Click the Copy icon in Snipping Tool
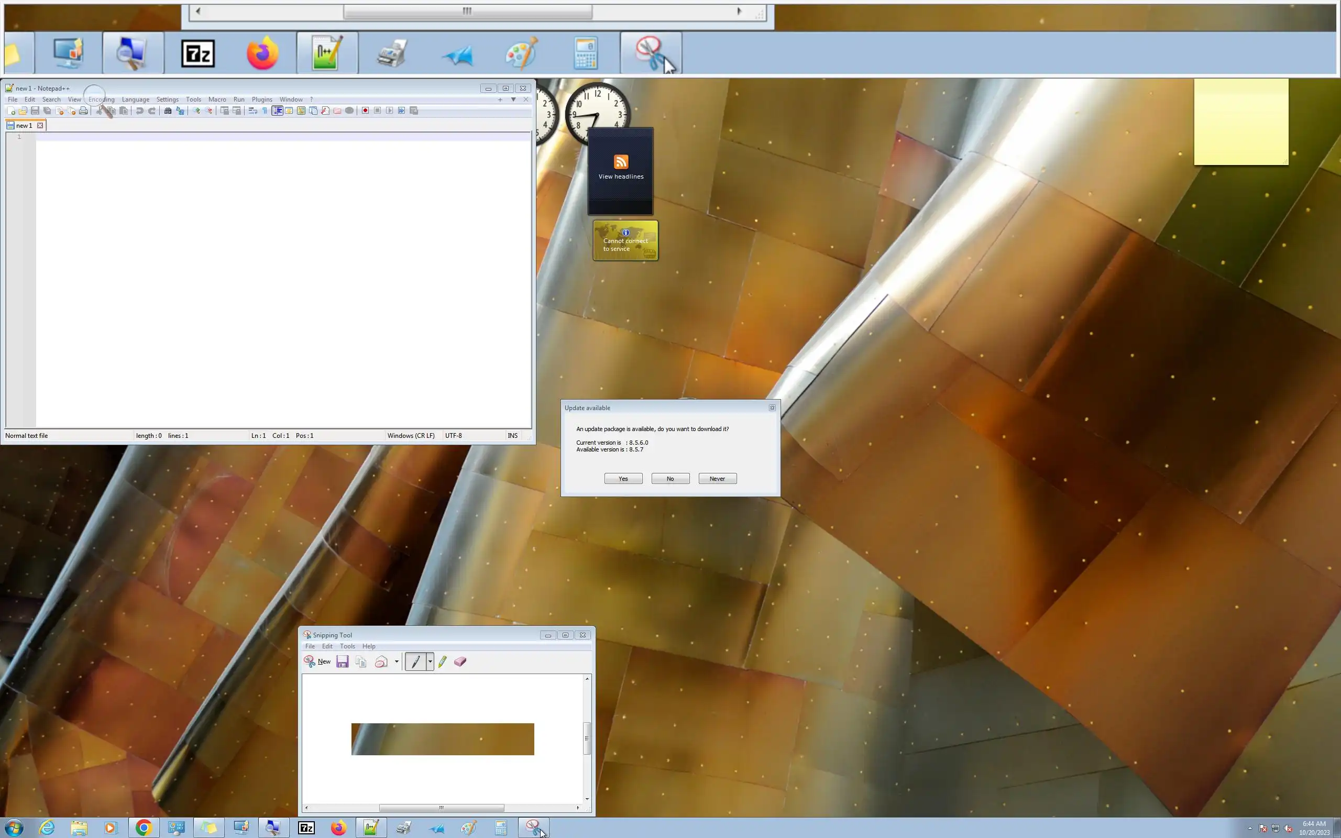 [x=361, y=661]
